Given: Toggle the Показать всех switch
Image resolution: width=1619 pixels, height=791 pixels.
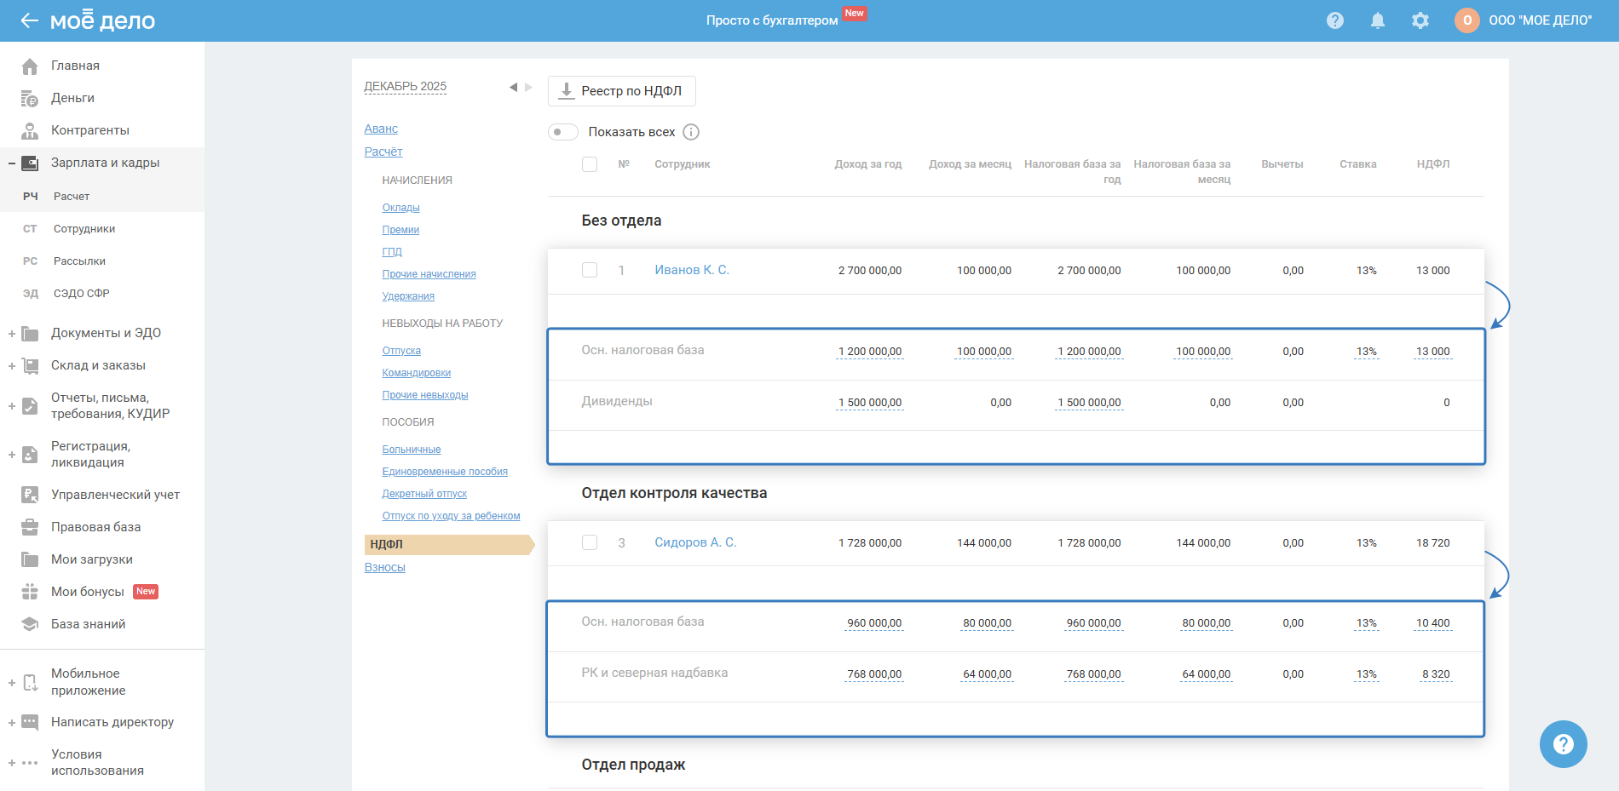Looking at the screenshot, I should point(562,132).
